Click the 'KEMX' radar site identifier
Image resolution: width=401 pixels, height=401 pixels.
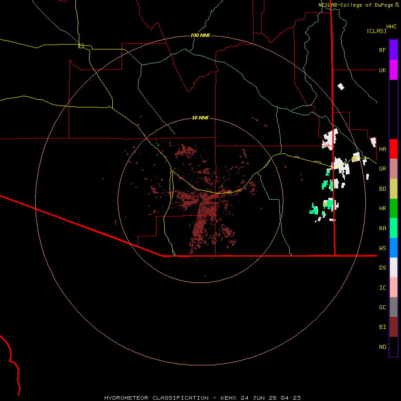tap(229, 398)
